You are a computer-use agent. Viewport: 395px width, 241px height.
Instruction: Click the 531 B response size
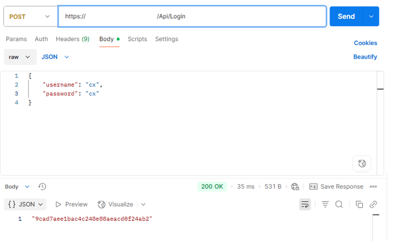point(273,186)
